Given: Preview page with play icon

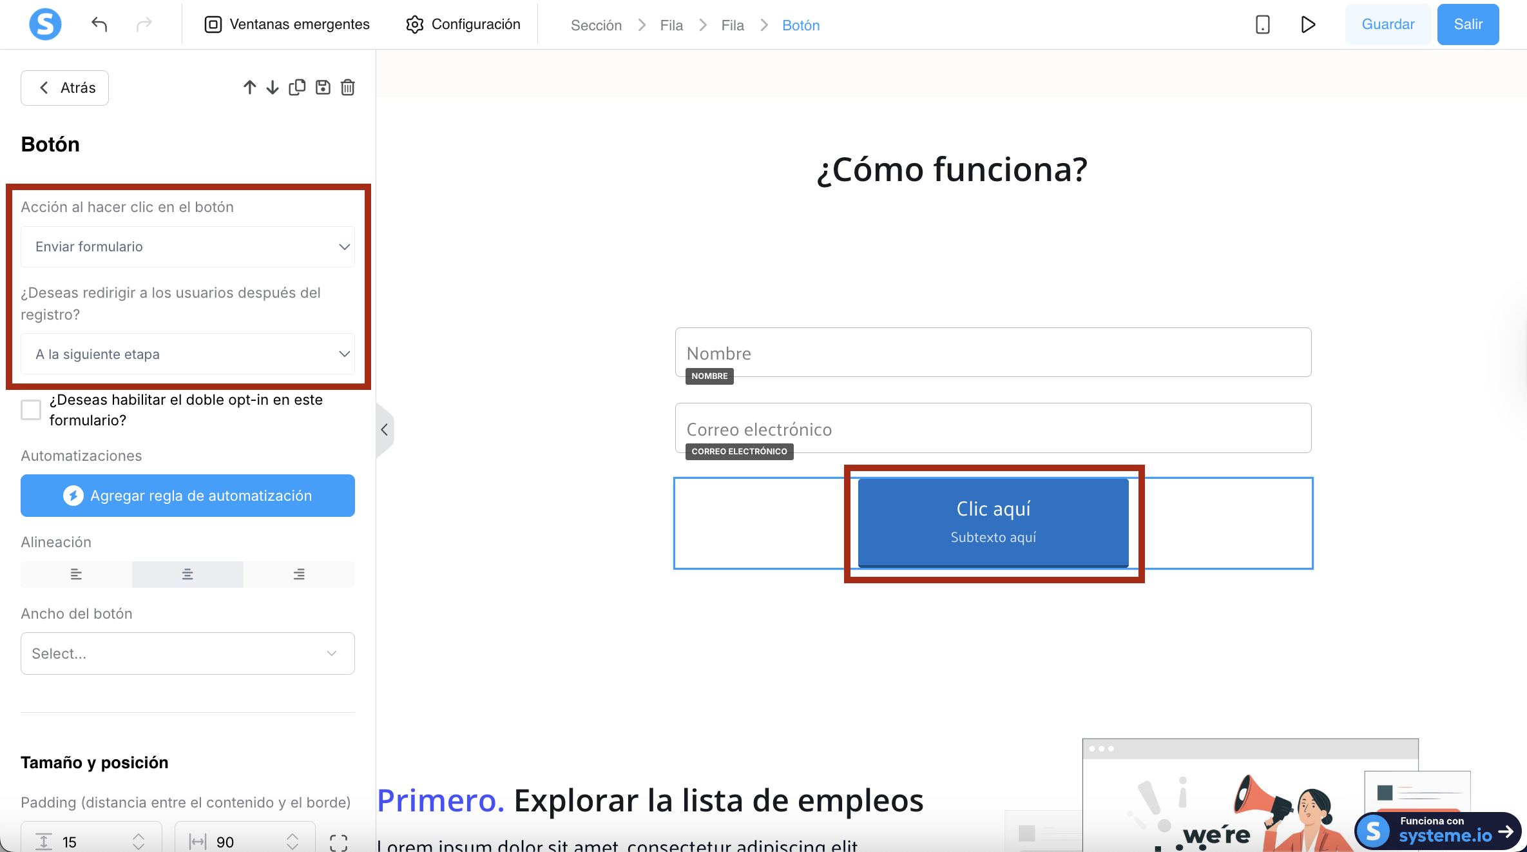Looking at the screenshot, I should [x=1307, y=24].
